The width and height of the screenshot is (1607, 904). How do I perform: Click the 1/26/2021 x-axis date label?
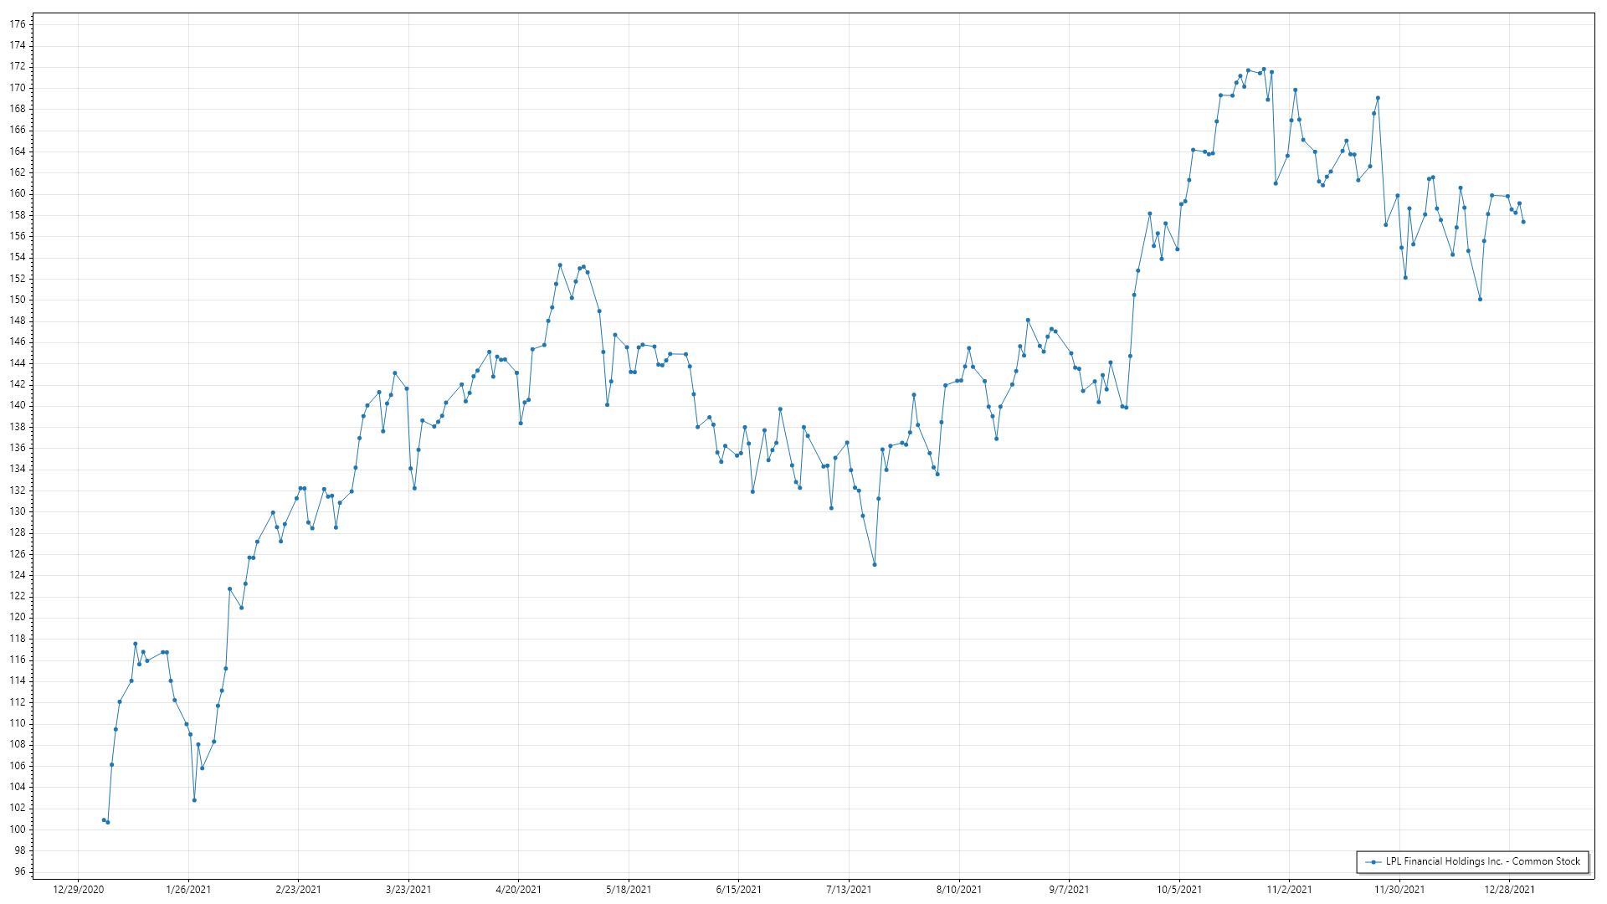188,890
